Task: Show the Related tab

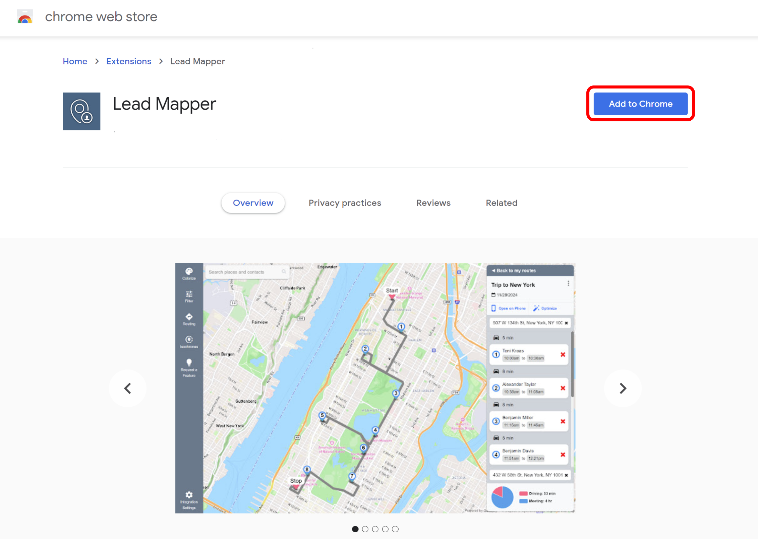Action: 502,203
